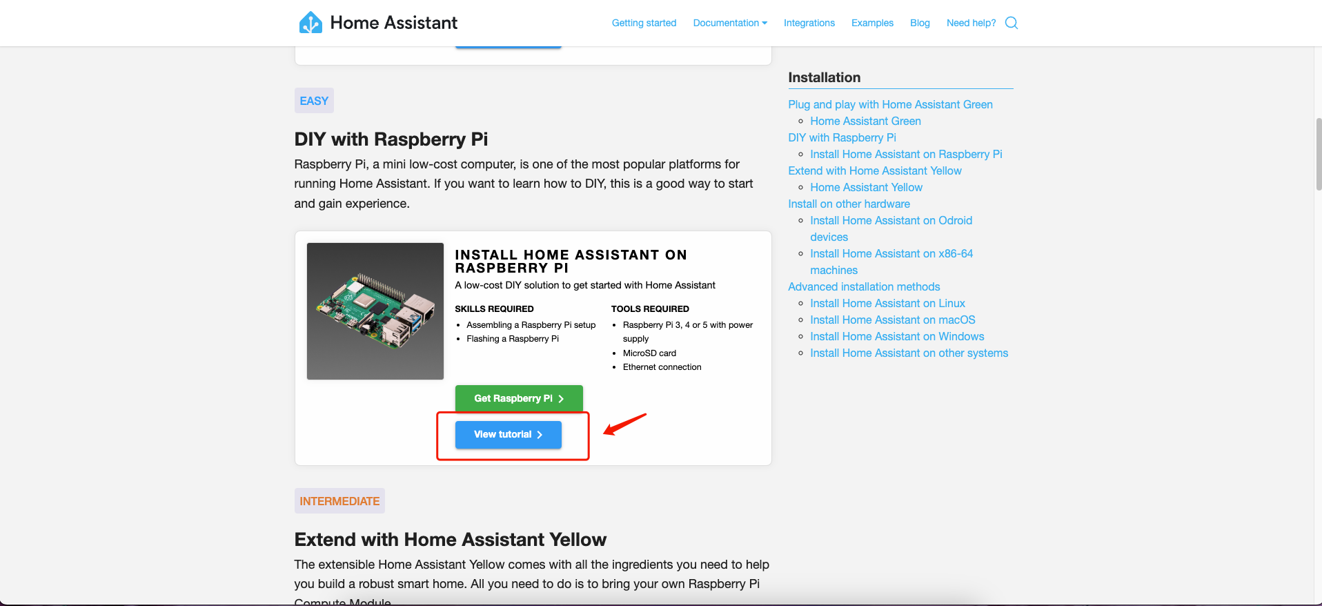Viewport: 1322px width, 606px height.
Task: Click the Installation sidebar heading
Action: (x=824, y=77)
